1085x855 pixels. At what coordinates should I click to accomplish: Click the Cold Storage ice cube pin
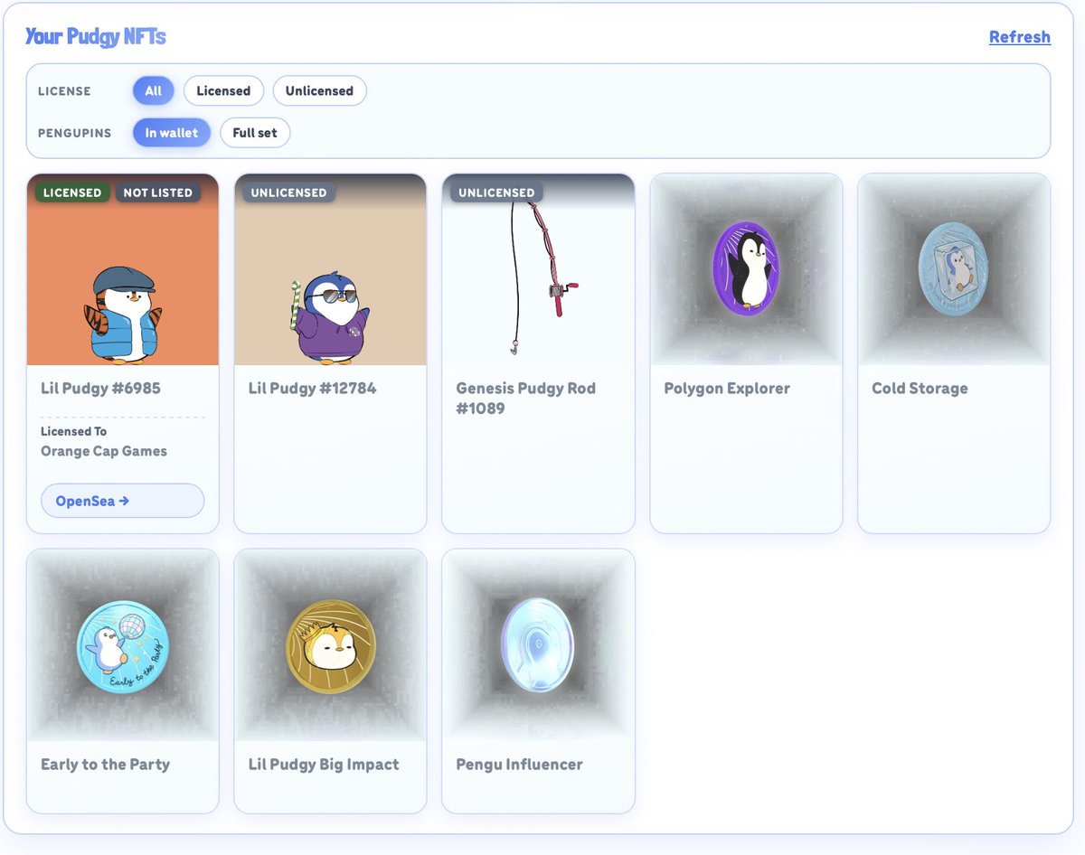tap(954, 268)
